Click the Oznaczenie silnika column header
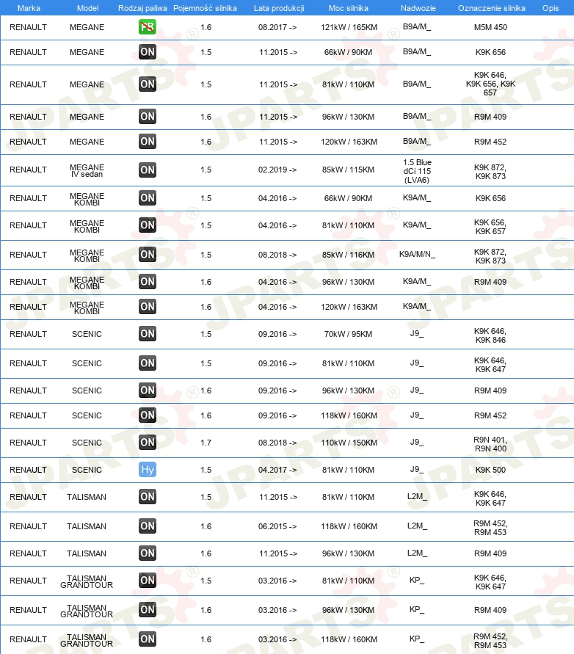 (491, 8)
